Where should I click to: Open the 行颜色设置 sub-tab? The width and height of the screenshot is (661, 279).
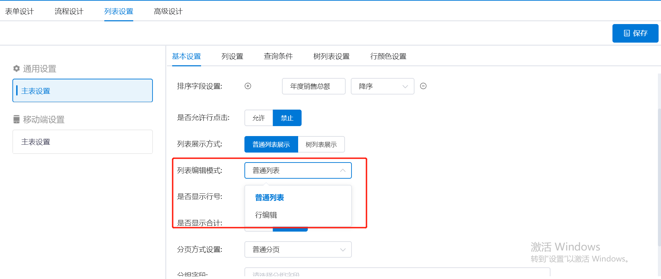click(388, 56)
